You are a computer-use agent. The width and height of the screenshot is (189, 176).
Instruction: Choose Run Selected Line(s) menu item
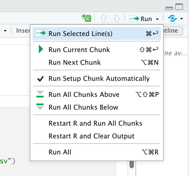click(97, 33)
